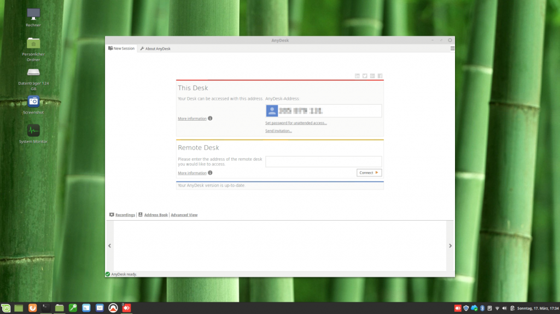Click the Twitter share icon
Screen dimensions: 560x314
(x=365, y=76)
